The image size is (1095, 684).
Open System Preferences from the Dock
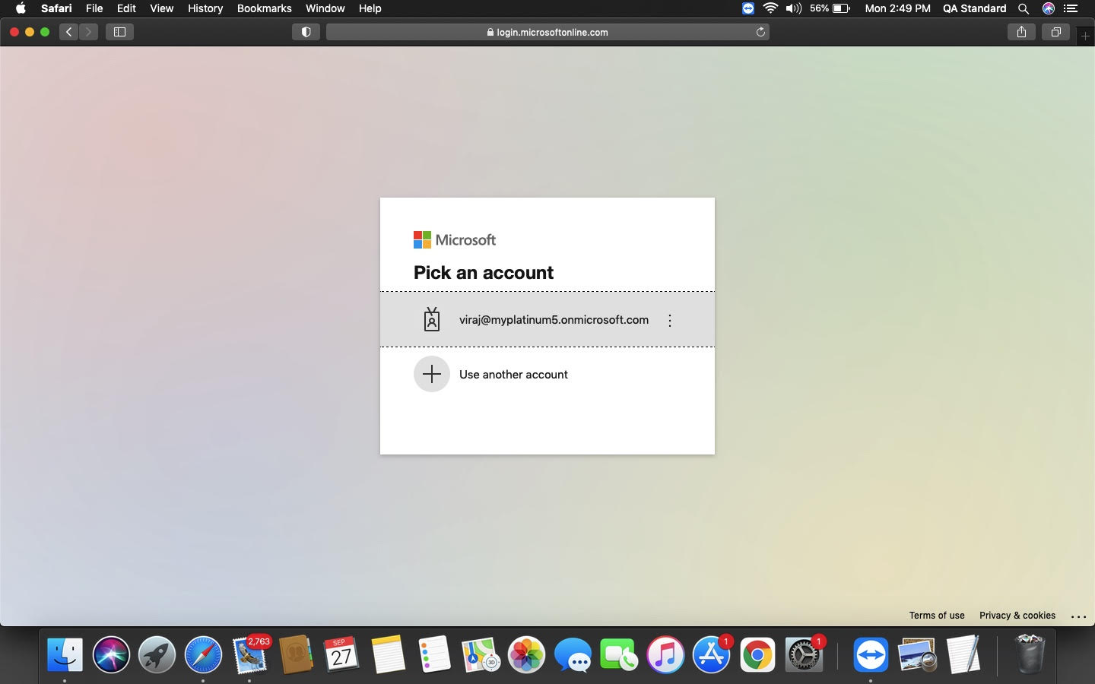(x=804, y=655)
